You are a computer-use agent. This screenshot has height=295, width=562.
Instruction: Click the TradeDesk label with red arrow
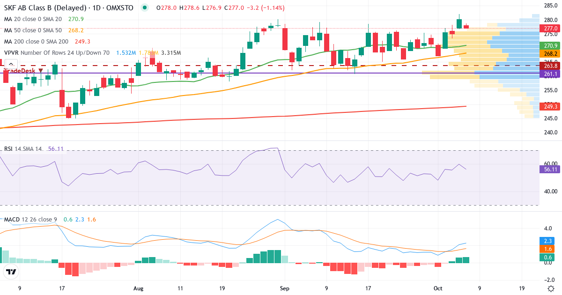[x=23, y=71]
